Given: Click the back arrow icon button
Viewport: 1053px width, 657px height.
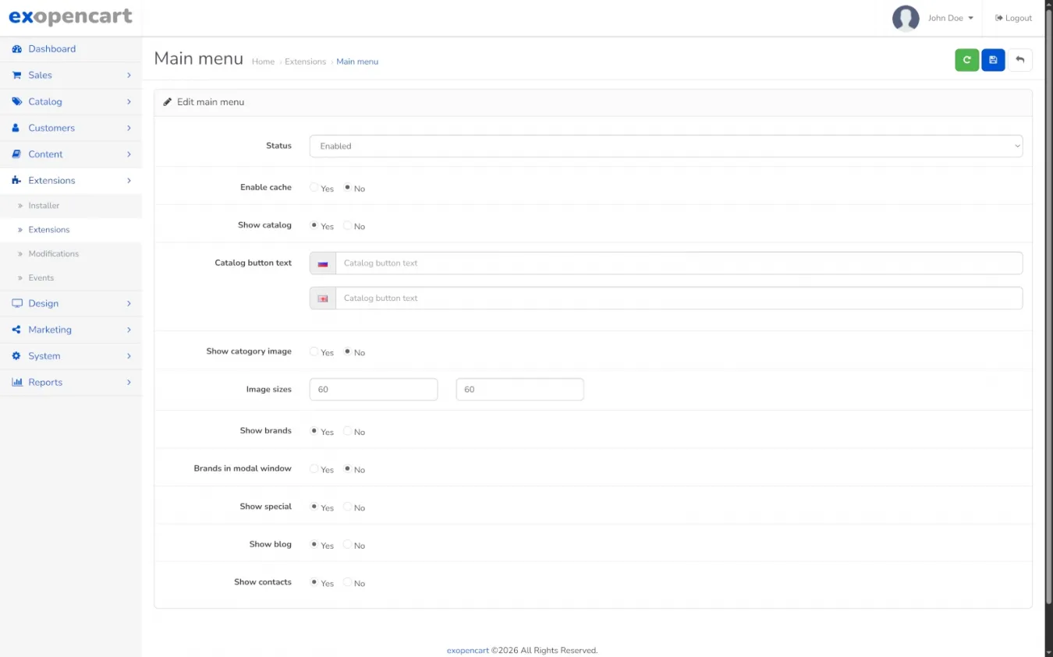Looking at the screenshot, I should (x=1019, y=60).
